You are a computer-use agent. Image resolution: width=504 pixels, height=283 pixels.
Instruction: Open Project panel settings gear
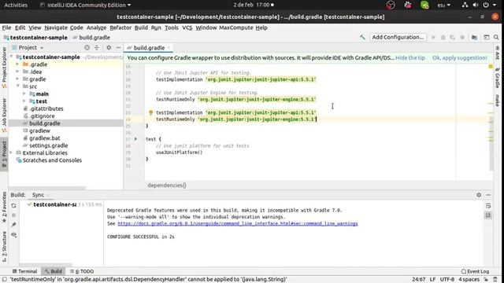click(109, 47)
